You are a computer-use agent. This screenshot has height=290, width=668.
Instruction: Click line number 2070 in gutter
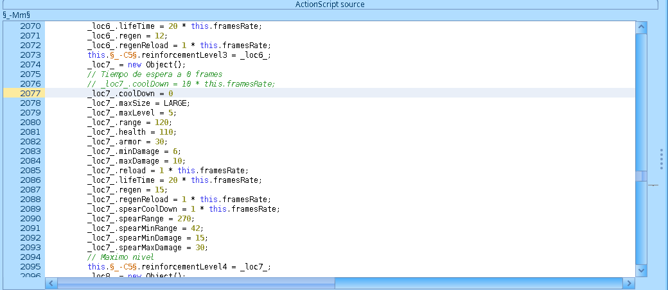point(30,26)
